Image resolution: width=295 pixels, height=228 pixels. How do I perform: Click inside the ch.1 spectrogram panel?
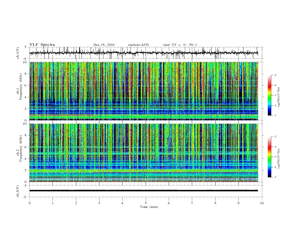144,91
